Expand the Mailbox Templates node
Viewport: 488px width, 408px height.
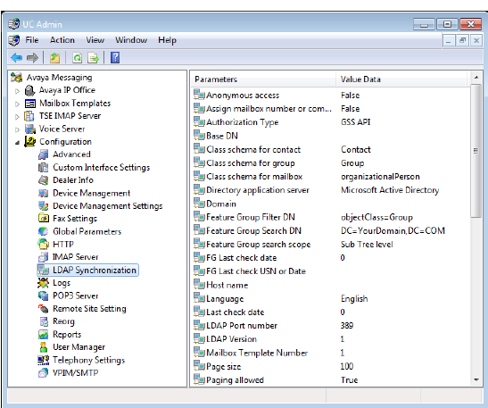pos(18,104)
